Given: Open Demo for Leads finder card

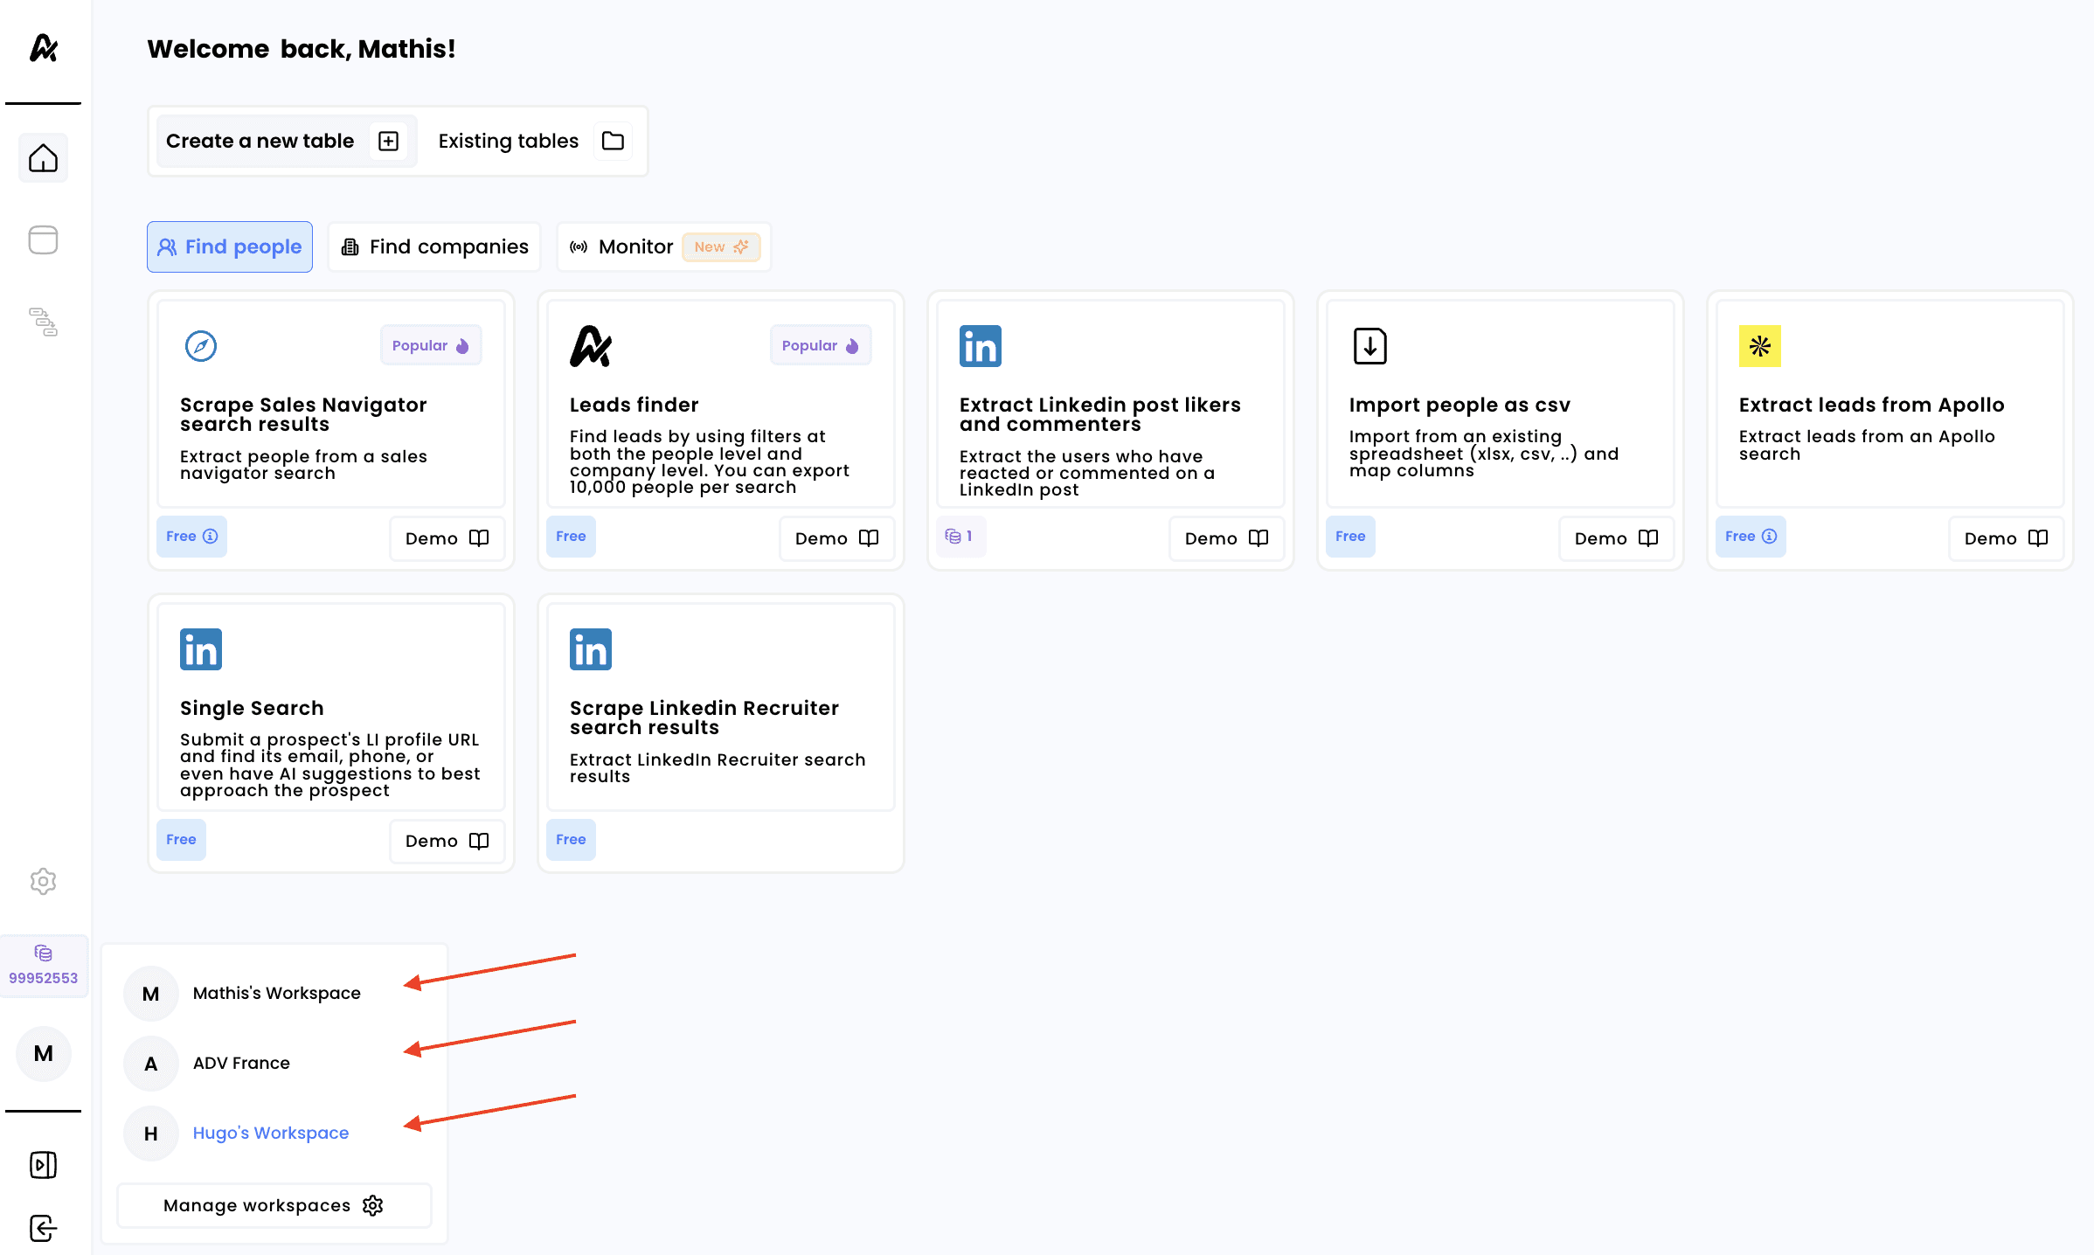Looking at the screenshot, I should (836, 538).
